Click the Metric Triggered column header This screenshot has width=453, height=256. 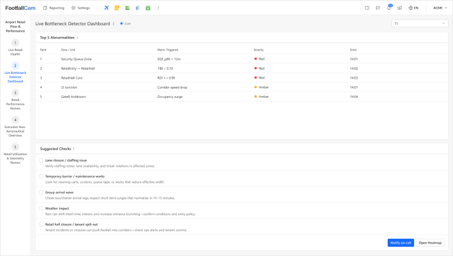pyautogui.click(x=168, y=50)
